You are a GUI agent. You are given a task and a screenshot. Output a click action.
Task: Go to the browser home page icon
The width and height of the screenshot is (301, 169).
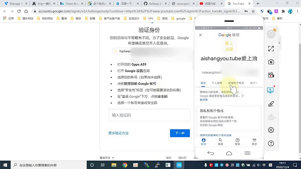pos(26,11)
